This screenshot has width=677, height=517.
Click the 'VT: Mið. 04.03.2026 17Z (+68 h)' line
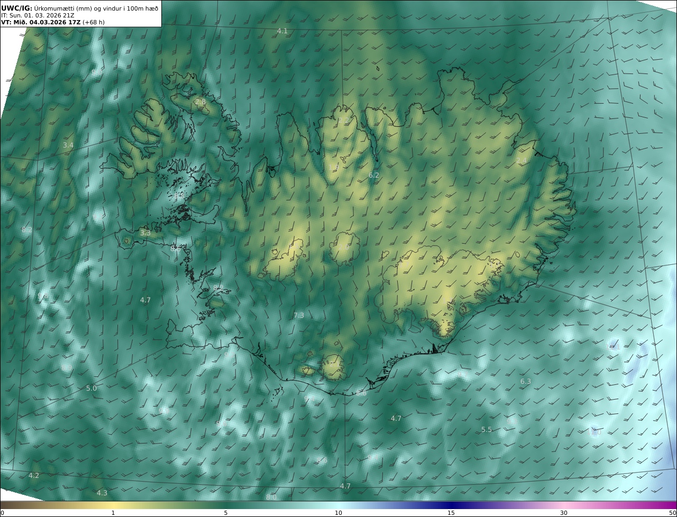tap(53, 22)
